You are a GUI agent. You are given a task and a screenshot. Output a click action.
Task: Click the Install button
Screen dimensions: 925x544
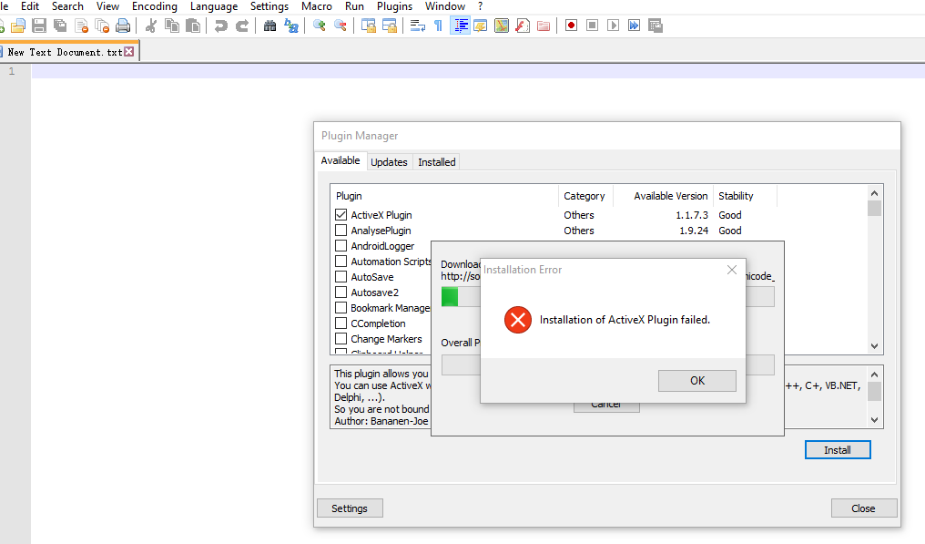[838, 450]
